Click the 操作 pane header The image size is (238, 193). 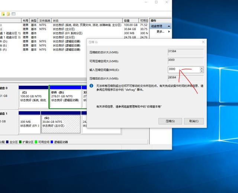point(160,20)
